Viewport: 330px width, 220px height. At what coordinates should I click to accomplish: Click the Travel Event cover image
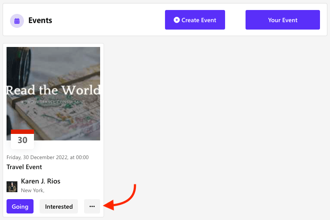point(53,70)
